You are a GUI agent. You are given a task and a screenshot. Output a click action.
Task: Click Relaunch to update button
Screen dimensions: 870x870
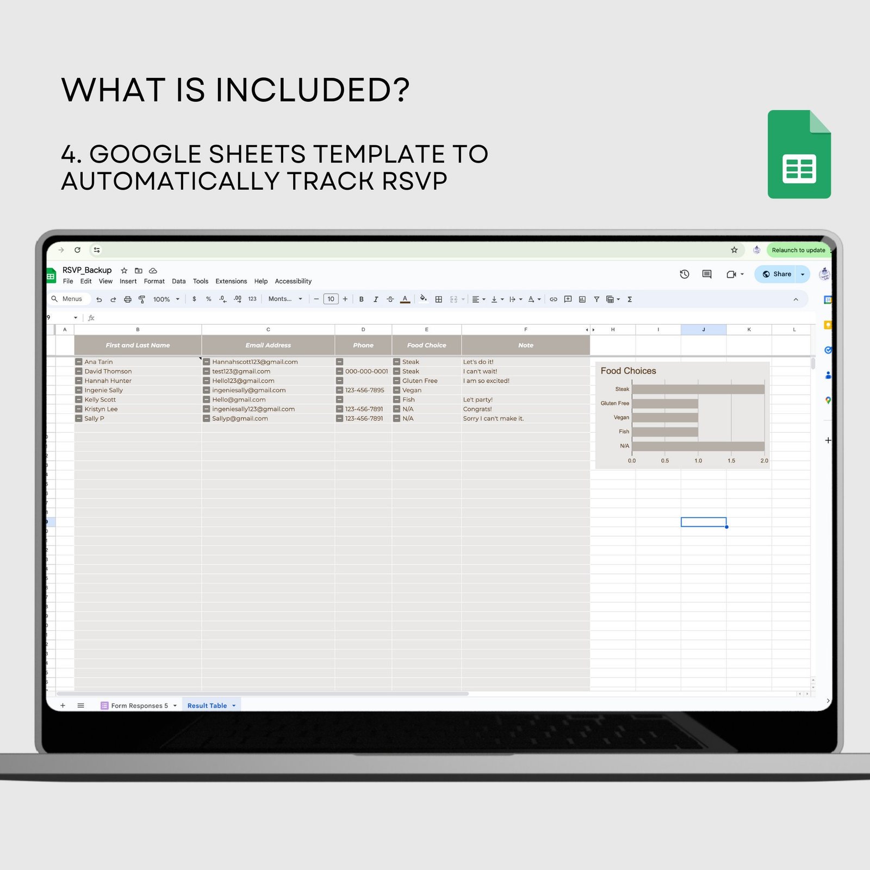799,250
